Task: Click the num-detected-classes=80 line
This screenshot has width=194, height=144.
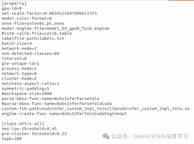Action: click(30, 53)
